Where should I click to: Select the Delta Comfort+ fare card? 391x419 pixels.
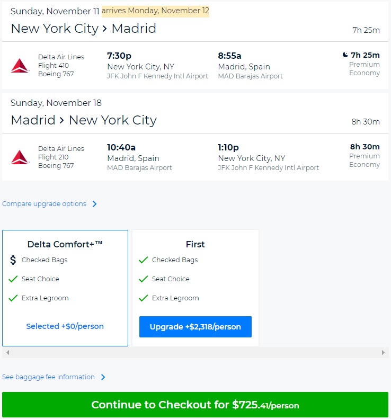coord(65,244)
